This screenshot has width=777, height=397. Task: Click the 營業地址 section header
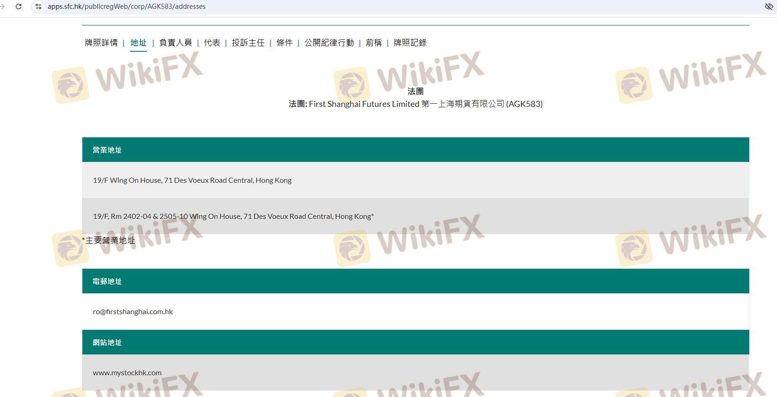[107, 150]
